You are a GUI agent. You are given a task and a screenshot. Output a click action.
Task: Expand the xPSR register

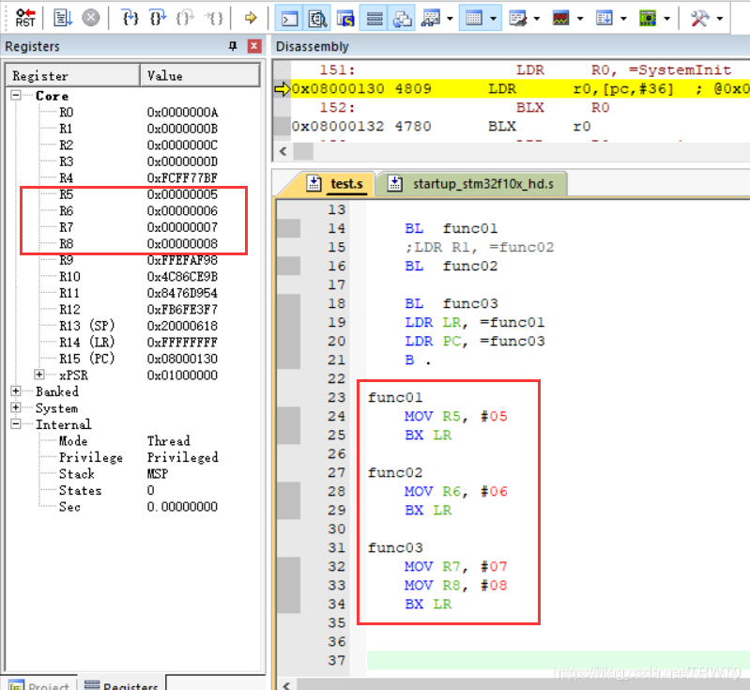coord(39,375)
